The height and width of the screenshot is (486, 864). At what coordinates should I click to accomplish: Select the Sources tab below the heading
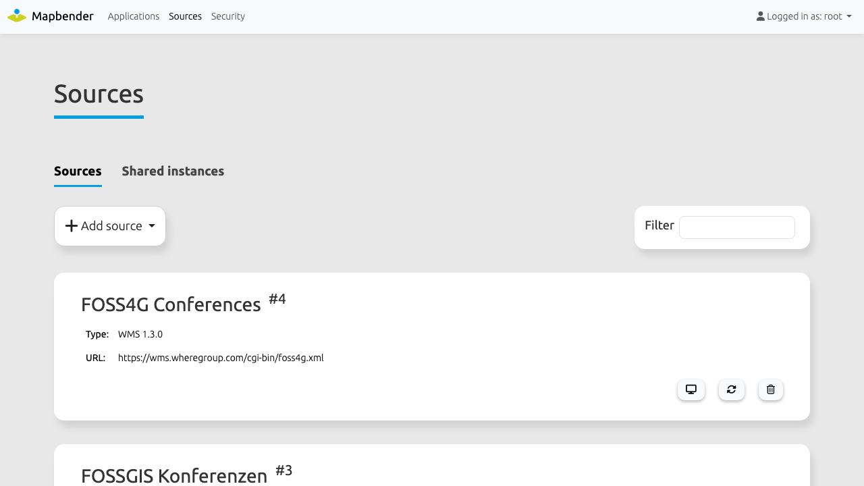(x=78, y=171)
